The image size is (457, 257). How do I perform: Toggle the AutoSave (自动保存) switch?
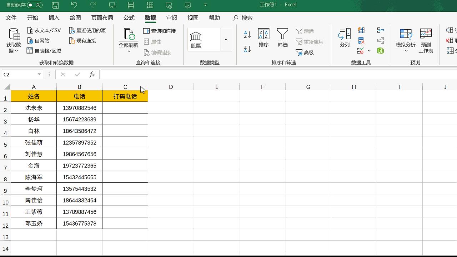click(35, 5)
